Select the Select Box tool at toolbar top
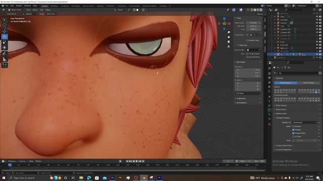The width and height of the screenshot is (323, 181). tap(5, 20)
